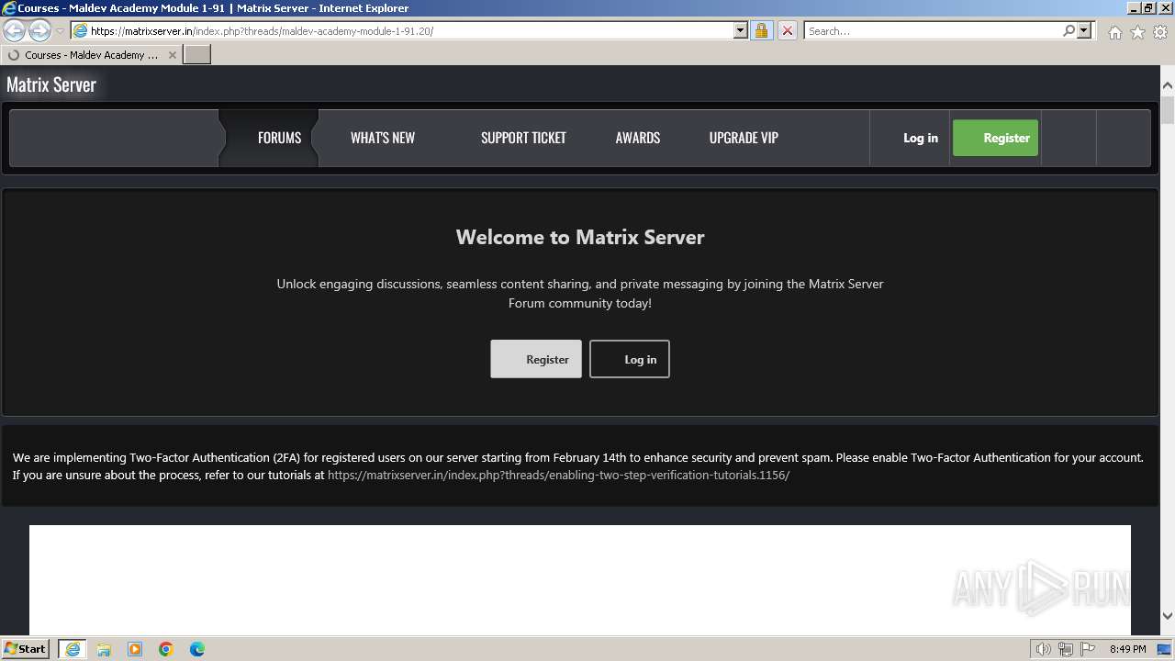This screenshot has height=661, width=1175.
Task: Open the SUPPORT TICKET navigation item
Action: 523,138
